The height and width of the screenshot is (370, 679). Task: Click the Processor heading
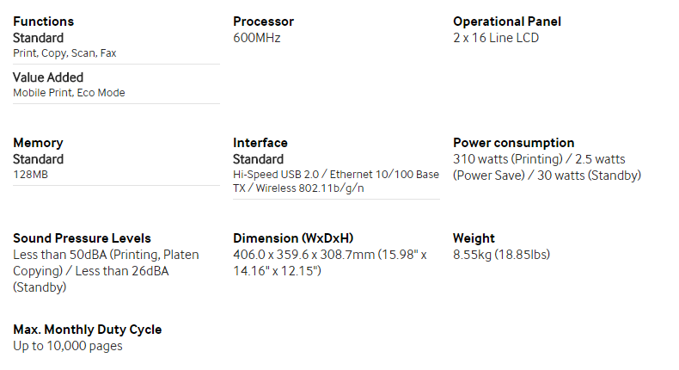tap(263, 22)
